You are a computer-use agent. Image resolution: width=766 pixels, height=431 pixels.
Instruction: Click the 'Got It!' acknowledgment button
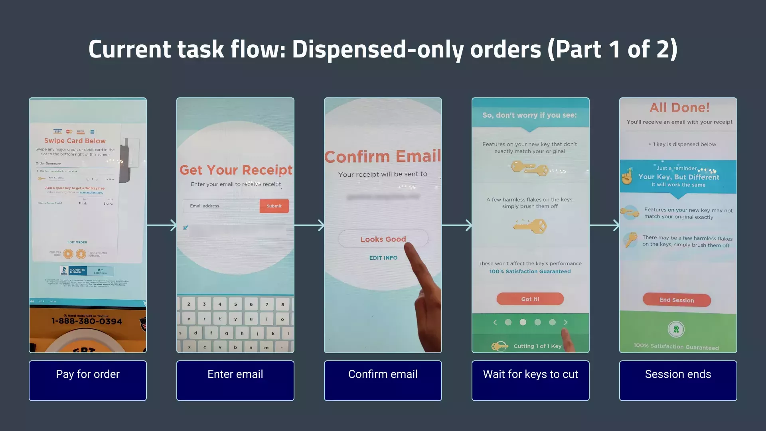(529, 299)
